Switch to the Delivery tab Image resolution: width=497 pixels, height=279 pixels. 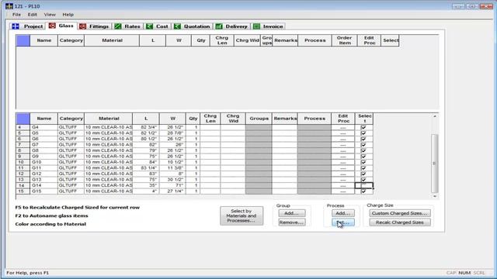[231, 26]
